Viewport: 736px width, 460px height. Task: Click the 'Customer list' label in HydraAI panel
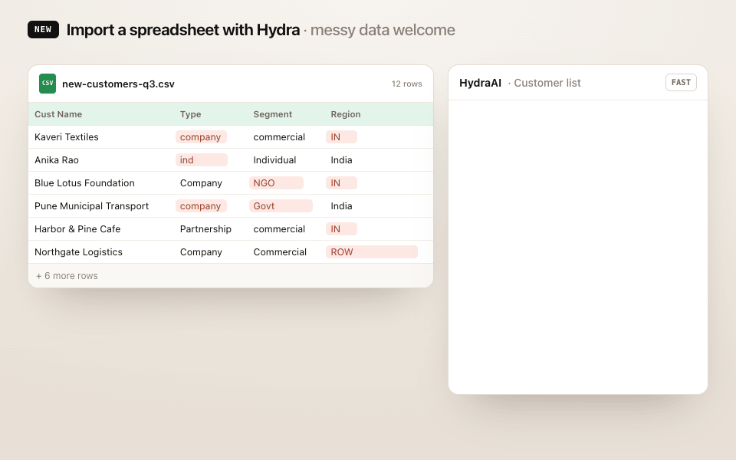click(547, 83)
